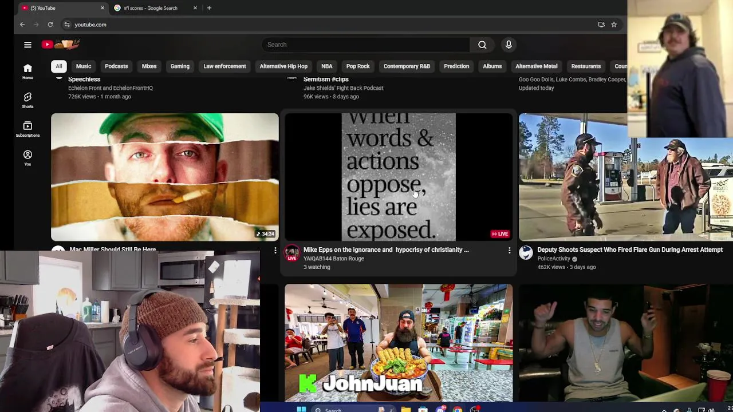Select the Restaurants filter chip

click(x=586, y=66)
